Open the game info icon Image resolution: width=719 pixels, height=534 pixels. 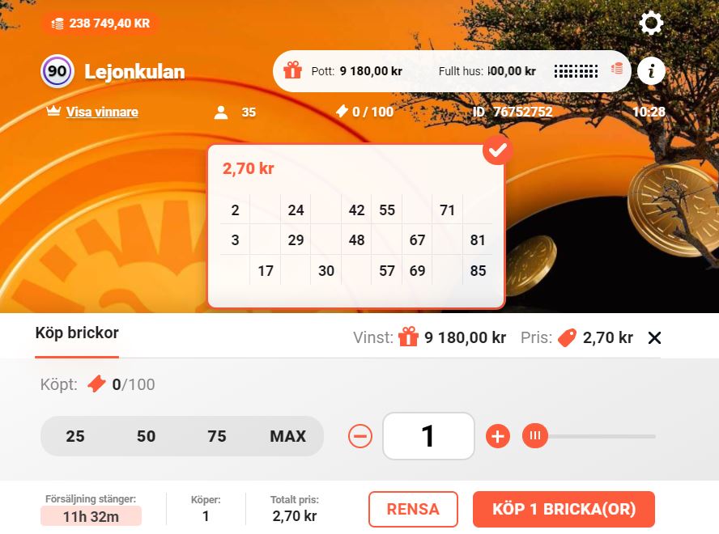[651, 71]
